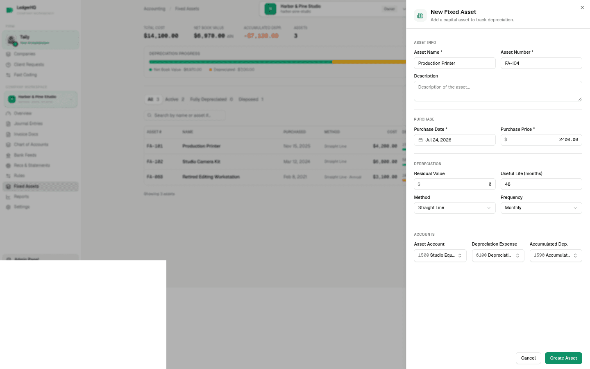This screenshot has width=590, height=369.
Task: Click the Cancel button
Action: (528, 358)
